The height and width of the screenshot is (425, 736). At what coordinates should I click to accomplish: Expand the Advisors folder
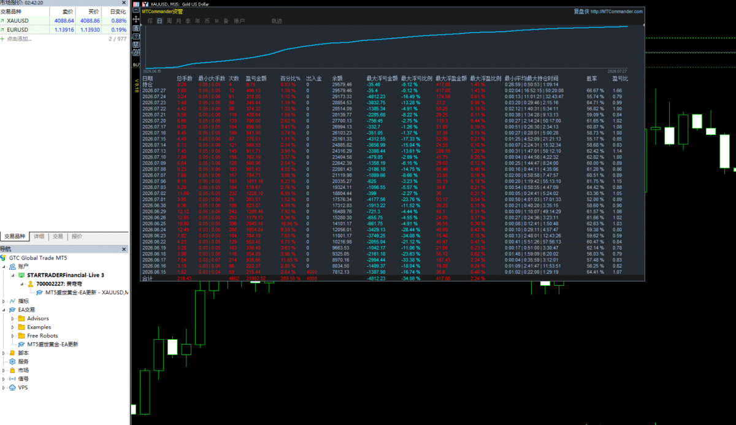[13, 318]
